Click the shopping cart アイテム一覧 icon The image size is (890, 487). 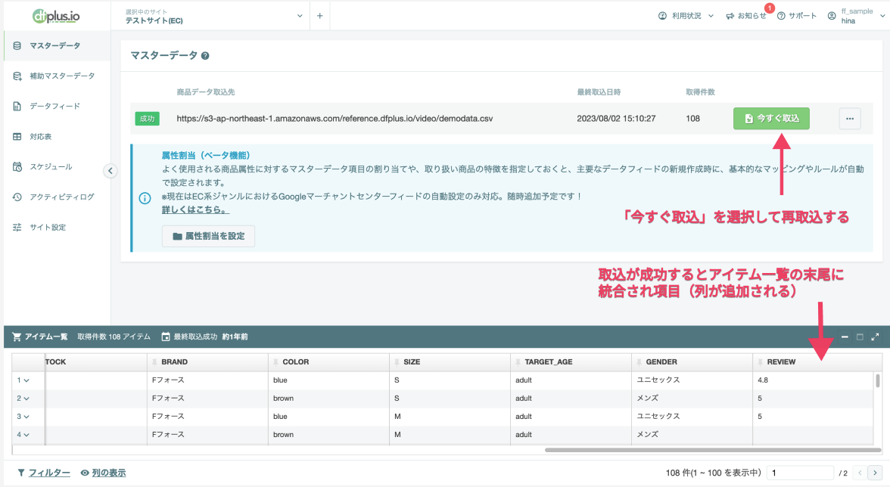(17, 337)
